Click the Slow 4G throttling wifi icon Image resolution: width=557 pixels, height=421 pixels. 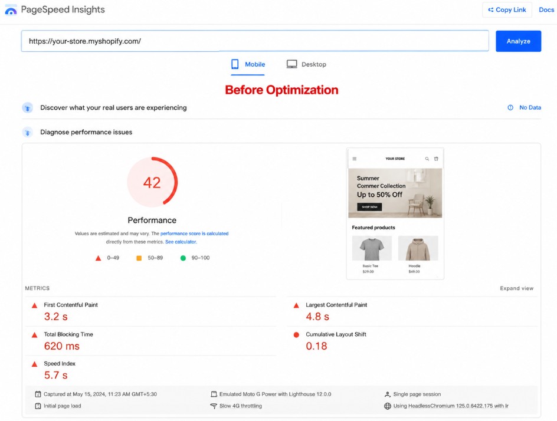point(214,406)
